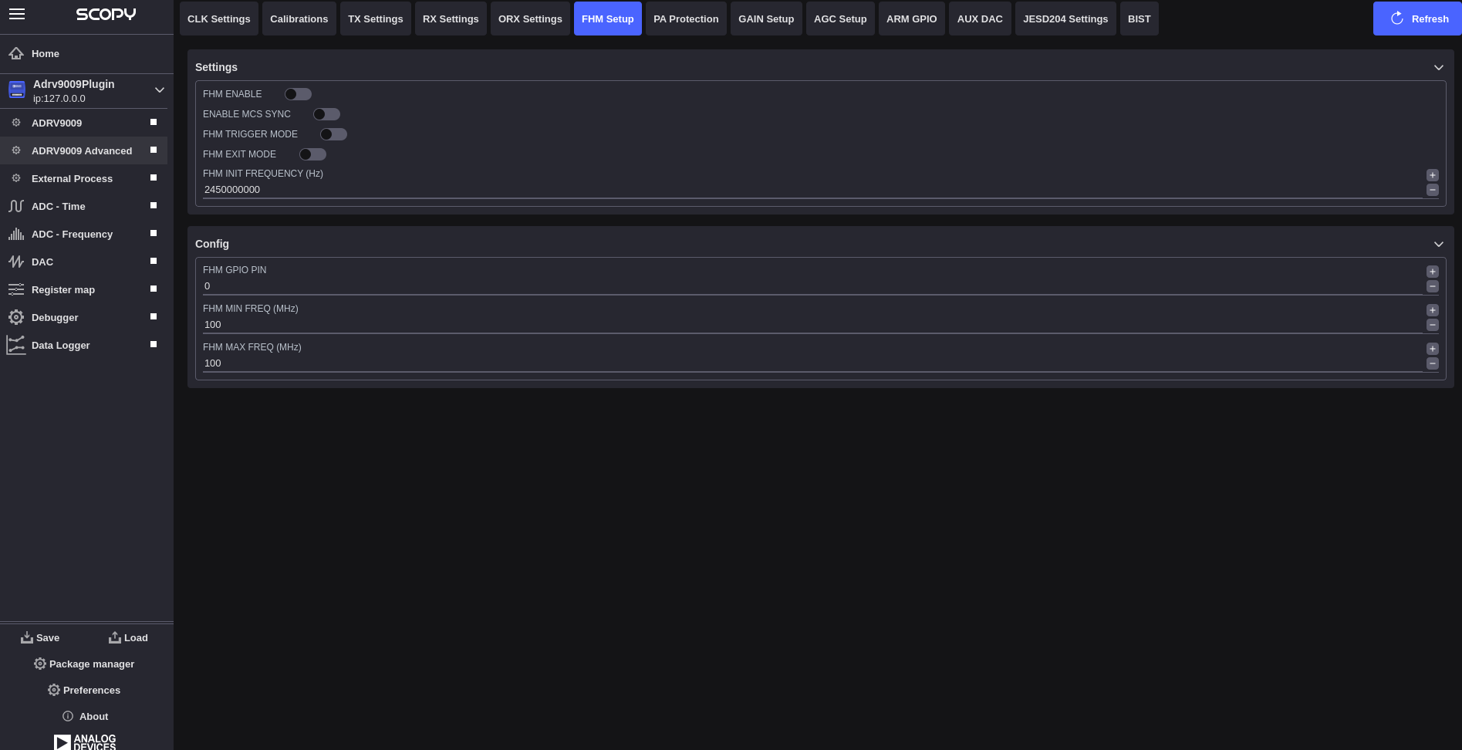Image resolution: width=1462 pixels, height=750 pixels.
Task: Click the Save icon at sidebar bottom
Action: [x=27, y=637]
